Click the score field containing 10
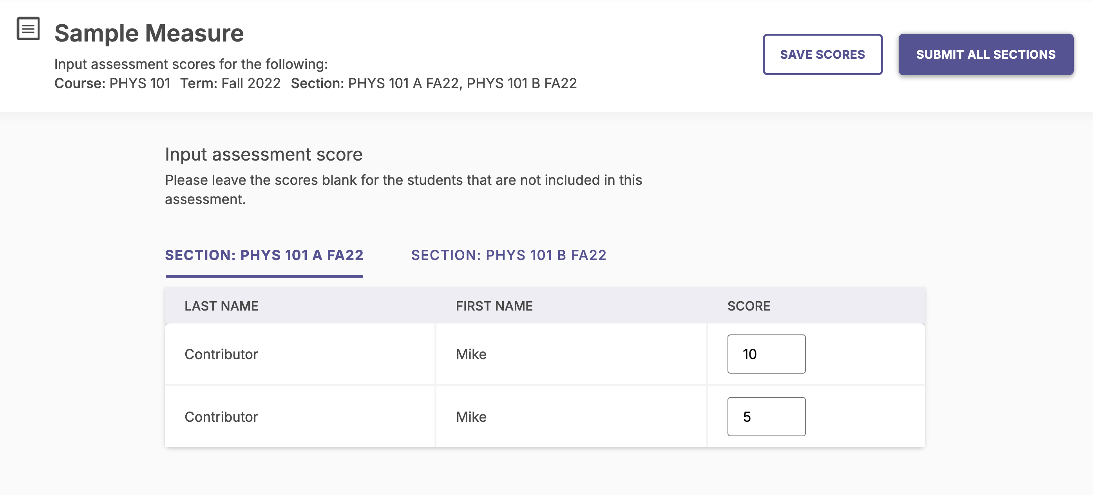This screenshot has height=495, width=1093. [766, 354]
